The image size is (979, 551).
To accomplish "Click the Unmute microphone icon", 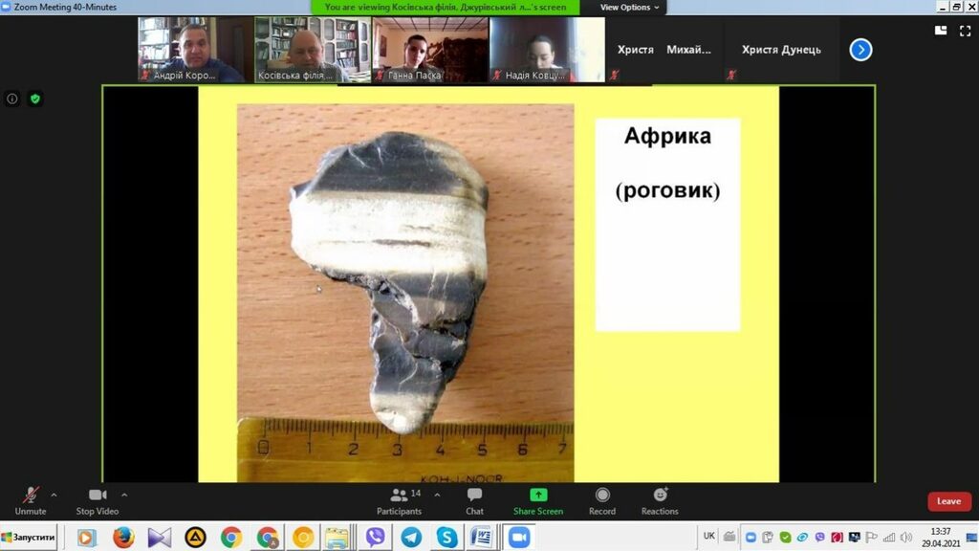I will click(31, 496).
